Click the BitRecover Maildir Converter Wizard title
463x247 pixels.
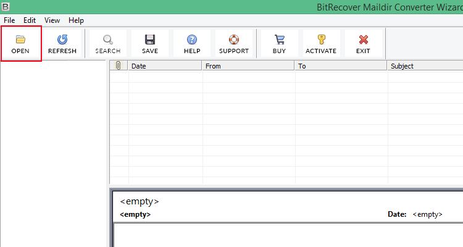(390, 7)
